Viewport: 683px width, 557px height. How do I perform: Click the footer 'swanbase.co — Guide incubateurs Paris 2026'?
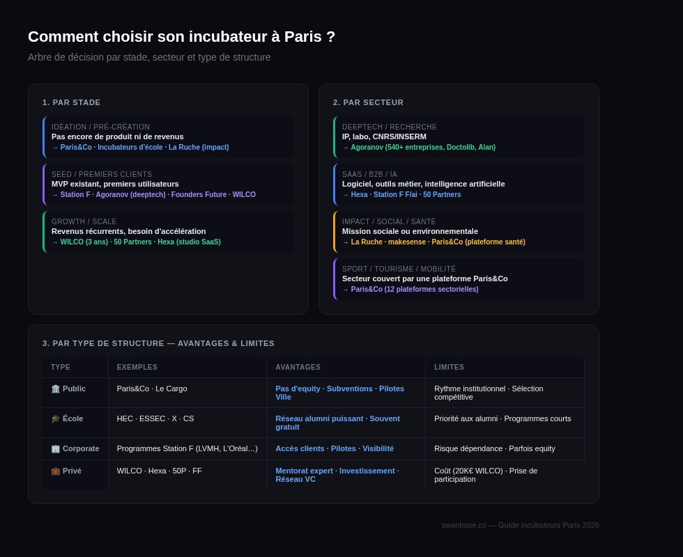pyautogui.click(x=521, y=525)
